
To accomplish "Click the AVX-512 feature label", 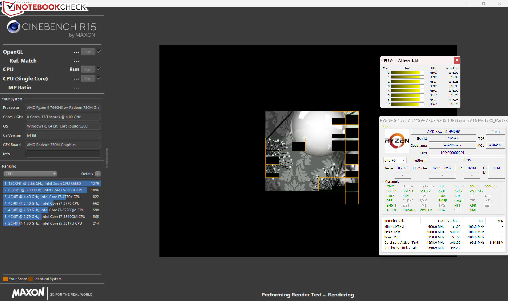I will click(x=477, y=191).
